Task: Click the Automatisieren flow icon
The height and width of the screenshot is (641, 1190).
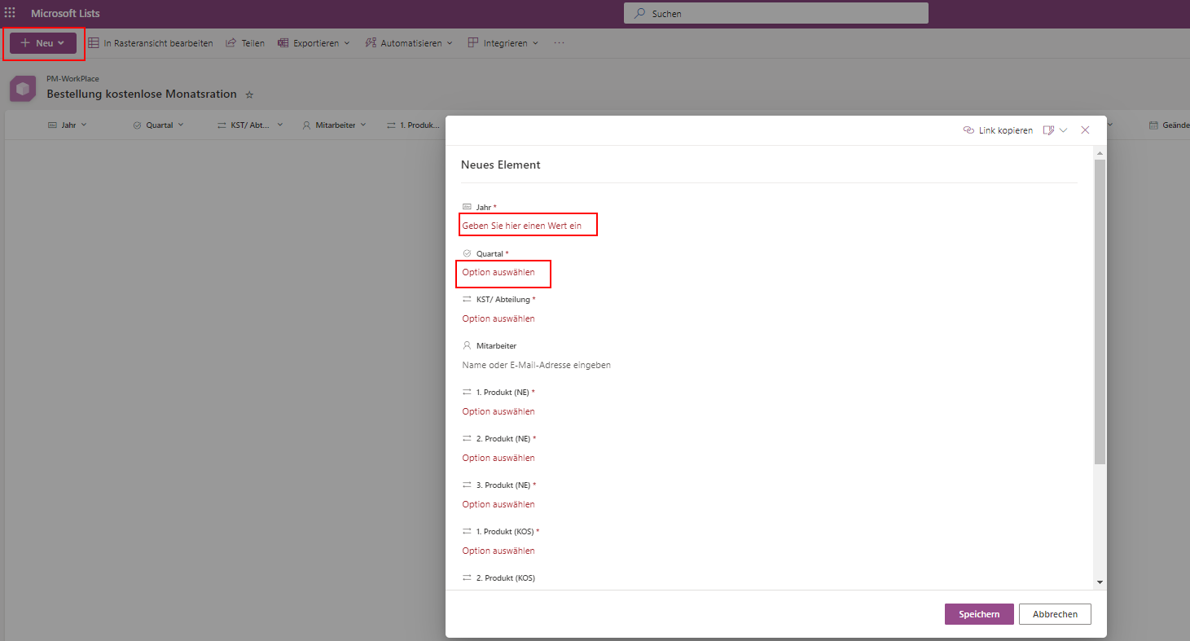Action: click(369, 42)
